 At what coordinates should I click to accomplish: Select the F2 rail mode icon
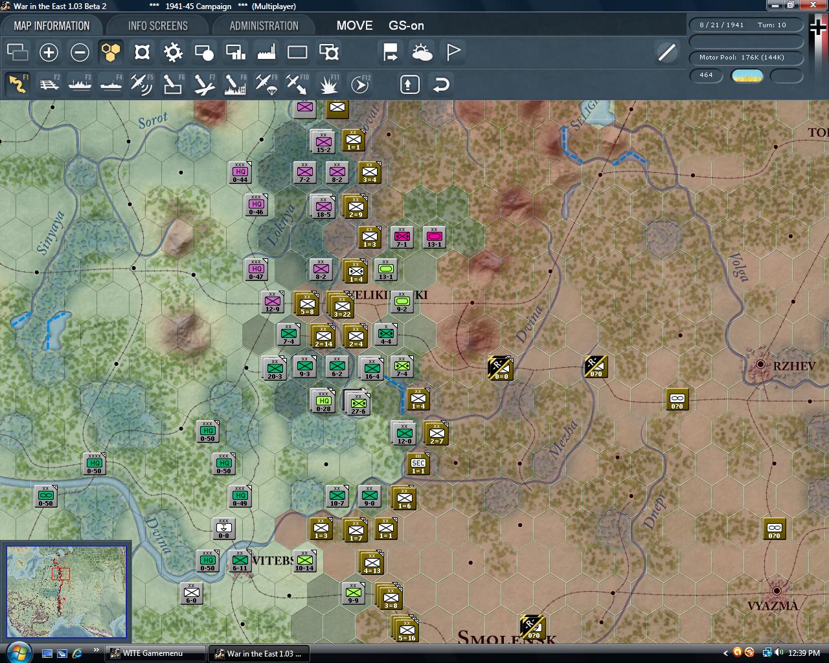coord(49,84)
